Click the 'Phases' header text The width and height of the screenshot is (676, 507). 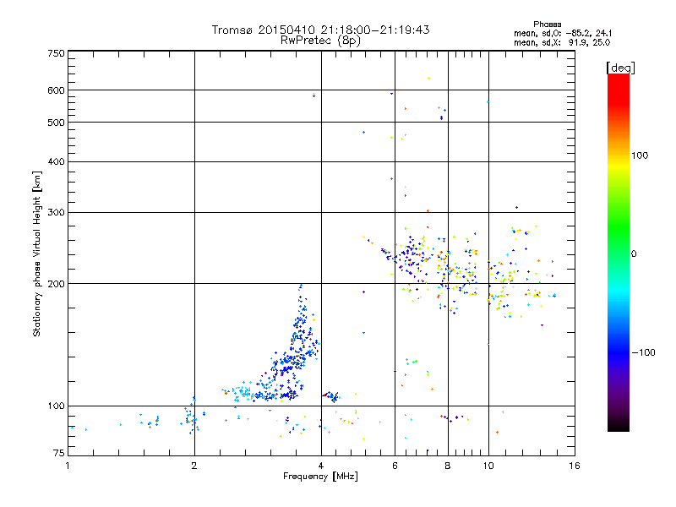[x=547, y=25]
